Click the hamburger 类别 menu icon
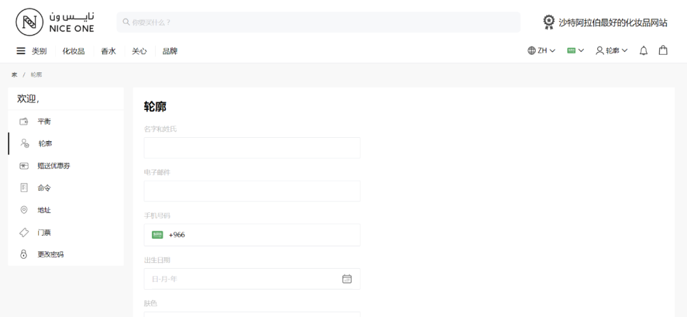Image resolution: width=687 pixels, height=317 pixels. (x=21, y=51)
